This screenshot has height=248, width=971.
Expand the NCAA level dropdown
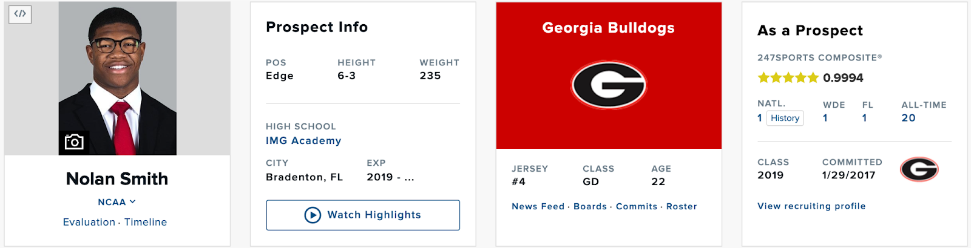click(117, 202)
